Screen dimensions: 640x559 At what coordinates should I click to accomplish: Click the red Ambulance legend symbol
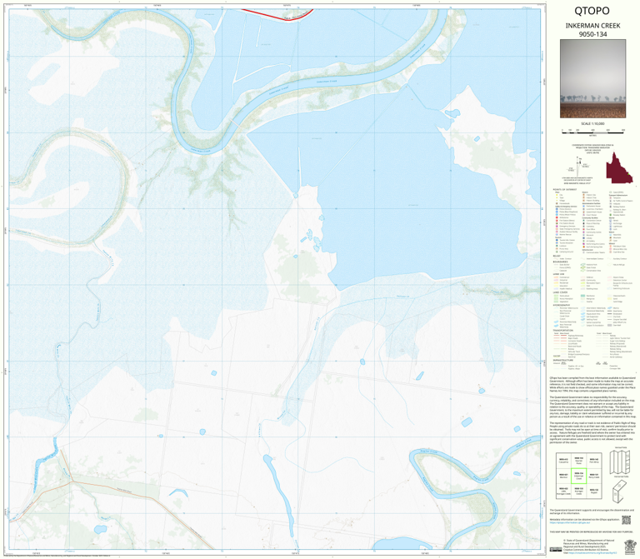pos(557,217)
